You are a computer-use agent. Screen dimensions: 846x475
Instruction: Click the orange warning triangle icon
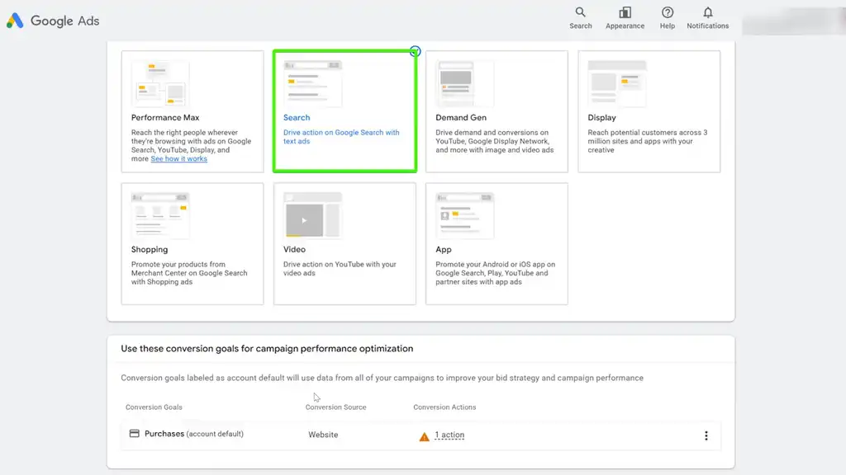point(424,436)
